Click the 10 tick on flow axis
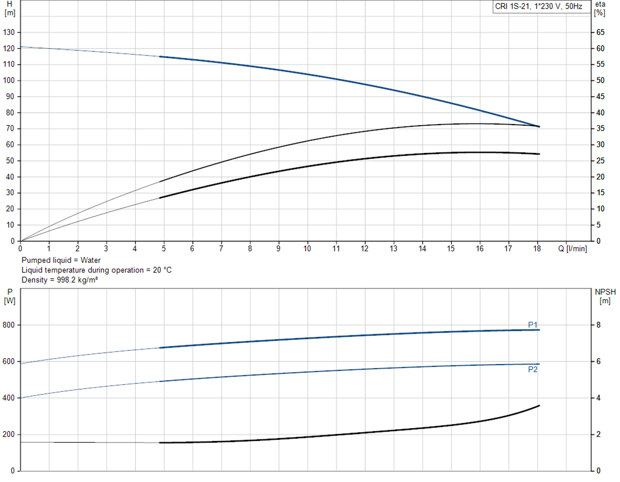620x482 pixels. pos(307,249)
